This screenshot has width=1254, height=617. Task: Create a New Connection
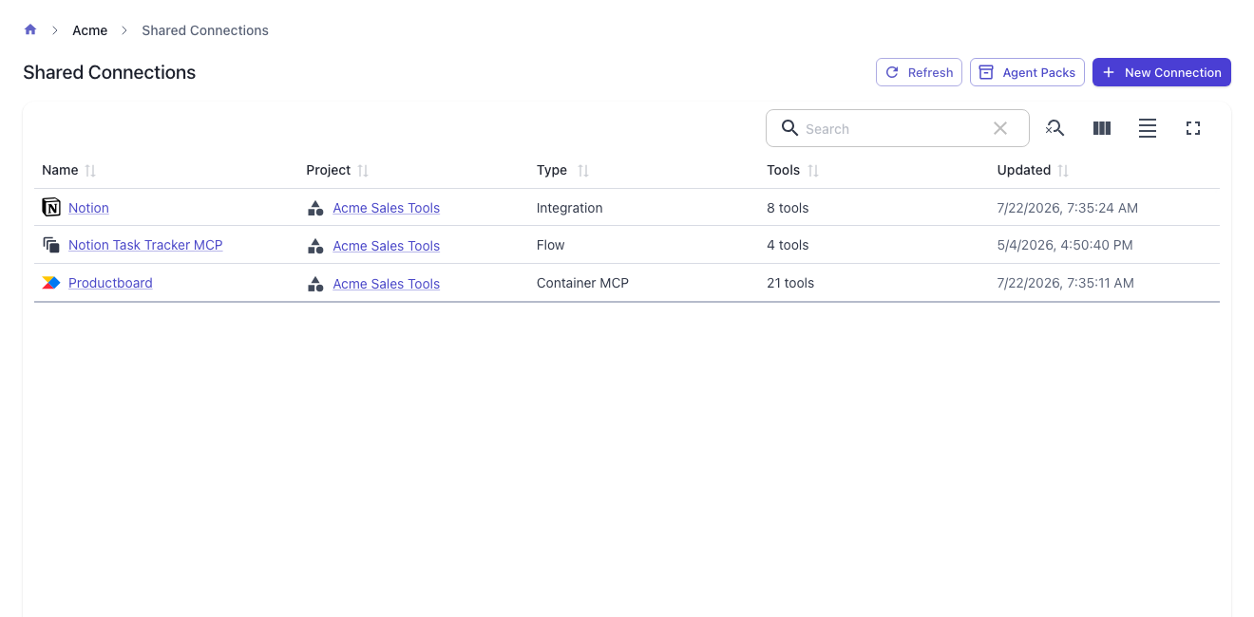tap(1161, 72)
